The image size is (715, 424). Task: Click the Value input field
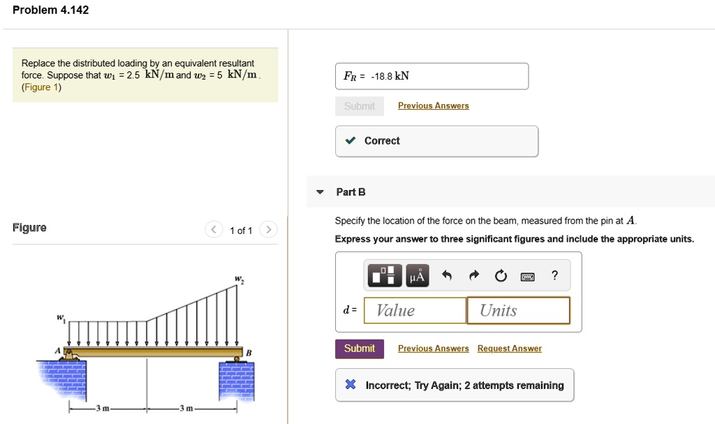click(x=415, y=310)
